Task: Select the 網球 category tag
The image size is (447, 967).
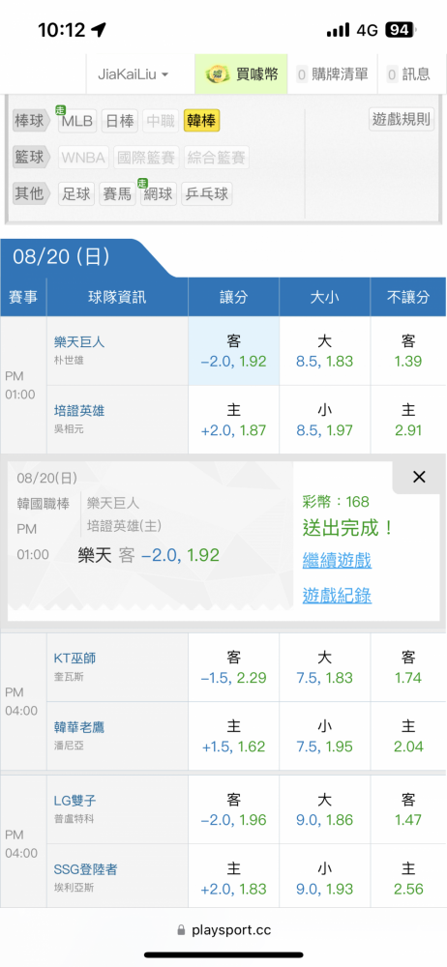Action: [159, 194]
